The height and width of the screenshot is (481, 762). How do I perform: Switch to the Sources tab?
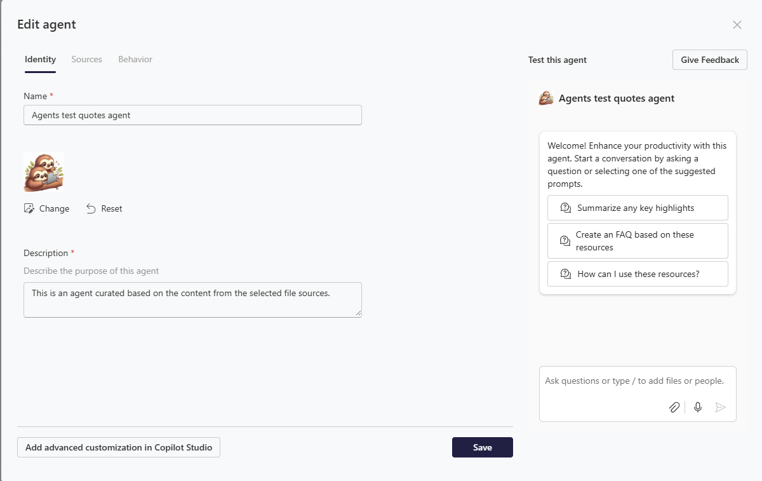(x=86, y=59)
